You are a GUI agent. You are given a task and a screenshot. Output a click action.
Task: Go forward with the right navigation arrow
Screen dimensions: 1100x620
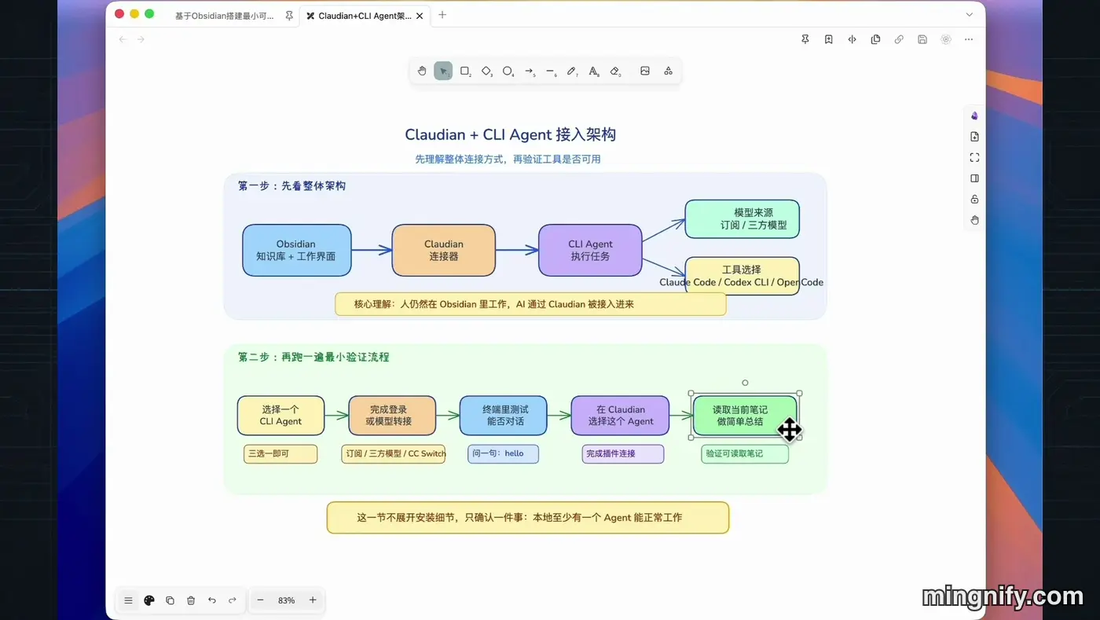(141, 39)
